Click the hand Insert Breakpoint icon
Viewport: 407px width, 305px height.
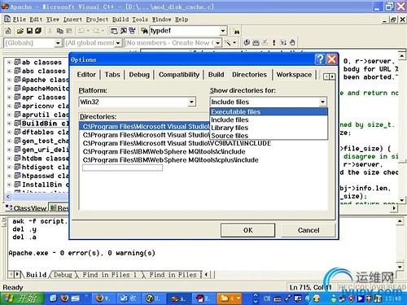click(292, 42)
